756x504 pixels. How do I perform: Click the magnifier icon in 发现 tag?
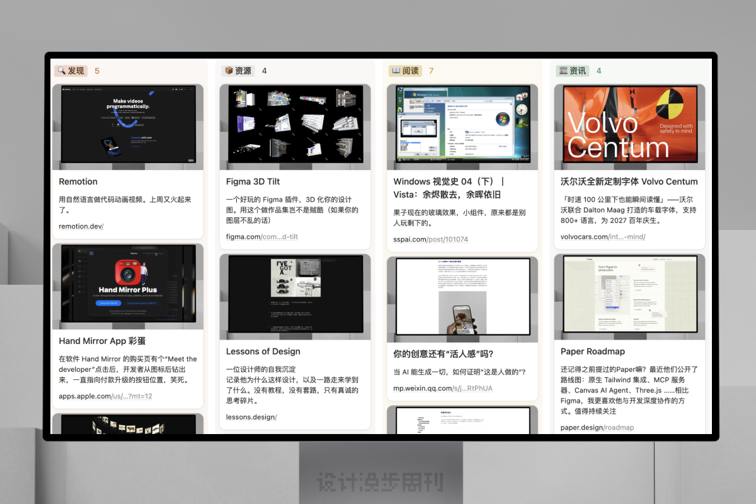point(62,71)
